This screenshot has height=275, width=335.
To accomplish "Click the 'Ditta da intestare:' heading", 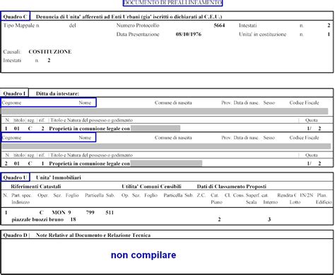I will coord(57,93).
